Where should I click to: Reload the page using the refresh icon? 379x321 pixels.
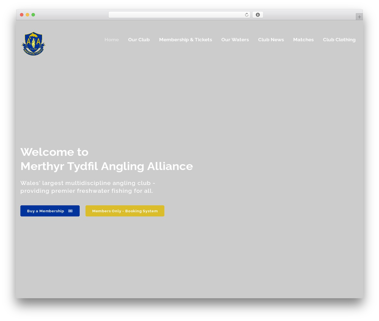(247, 15)
